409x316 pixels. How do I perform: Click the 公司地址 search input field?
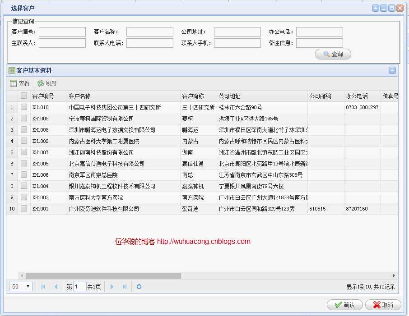point(237,32)
